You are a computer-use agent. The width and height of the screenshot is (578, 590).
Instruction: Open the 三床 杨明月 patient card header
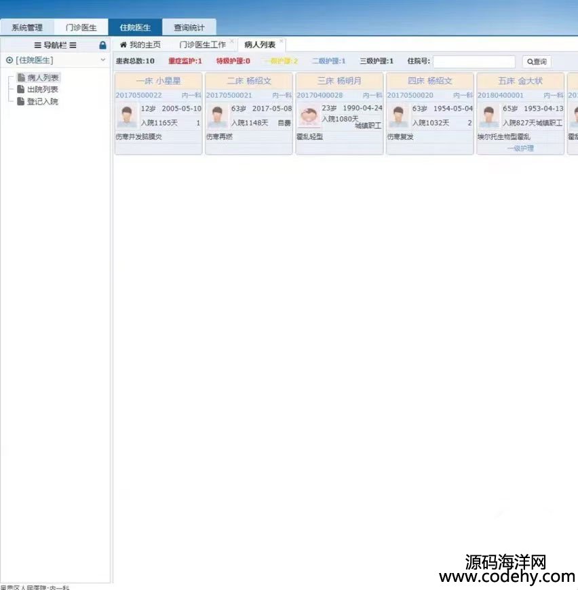[x=339, y=81]
